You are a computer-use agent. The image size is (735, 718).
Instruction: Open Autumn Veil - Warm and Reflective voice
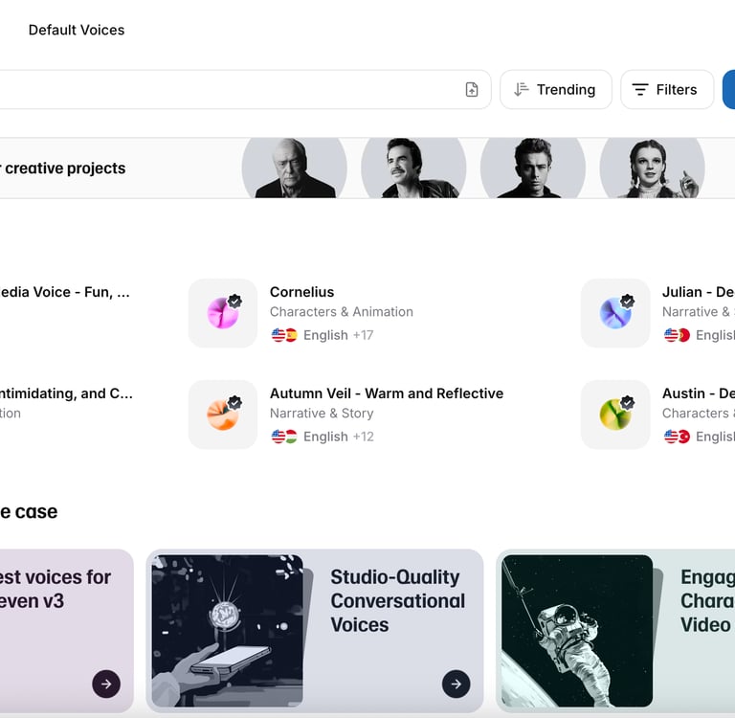pyautogui.click(x=386, y=393)
